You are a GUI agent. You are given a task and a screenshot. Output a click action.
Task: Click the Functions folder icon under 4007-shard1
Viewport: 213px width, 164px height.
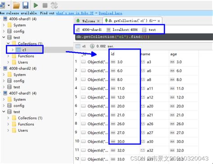pos(14,124)
